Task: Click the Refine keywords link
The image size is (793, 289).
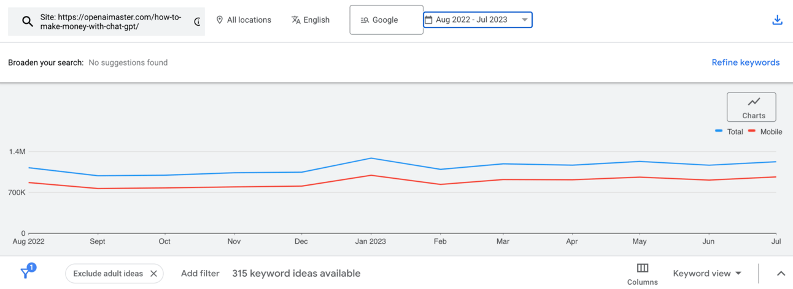Action: click(x=745, y=62)
